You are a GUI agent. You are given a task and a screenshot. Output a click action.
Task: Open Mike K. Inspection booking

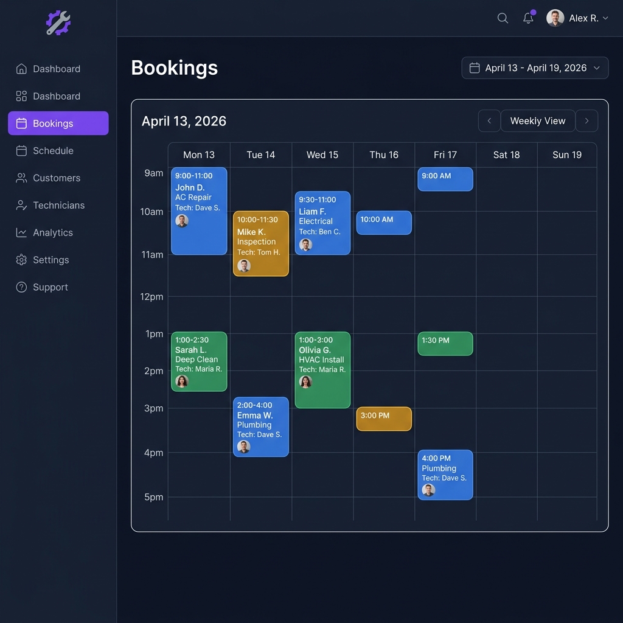260,243
